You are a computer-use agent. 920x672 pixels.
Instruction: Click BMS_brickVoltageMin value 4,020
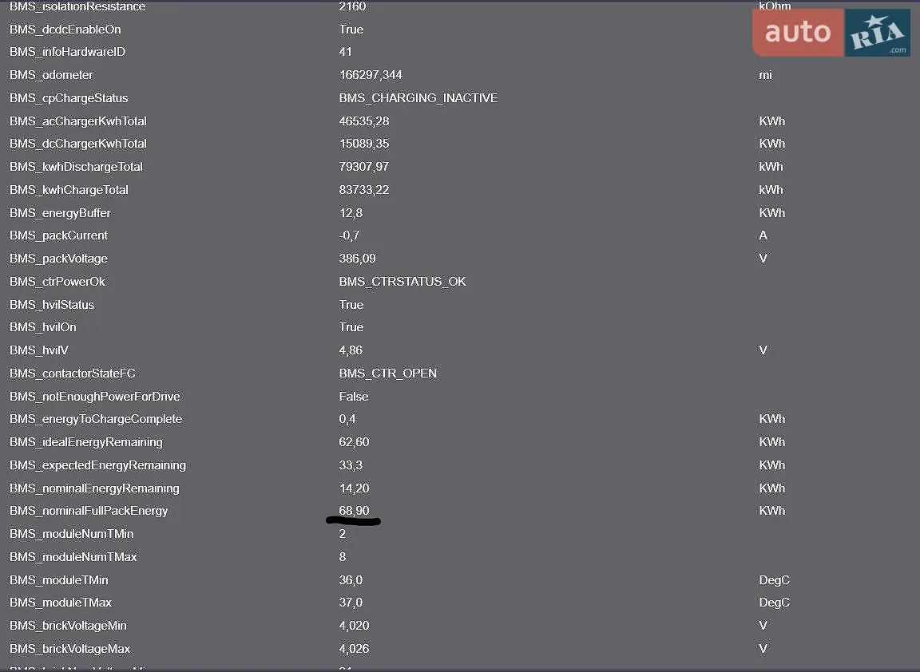(x=354, y=626)
